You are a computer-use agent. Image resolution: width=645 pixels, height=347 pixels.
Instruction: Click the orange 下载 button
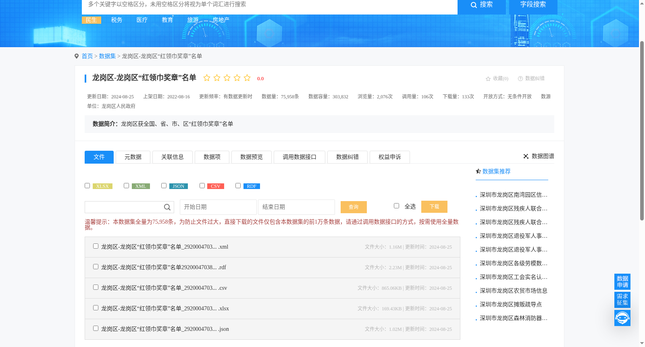[x=434, y=207]
